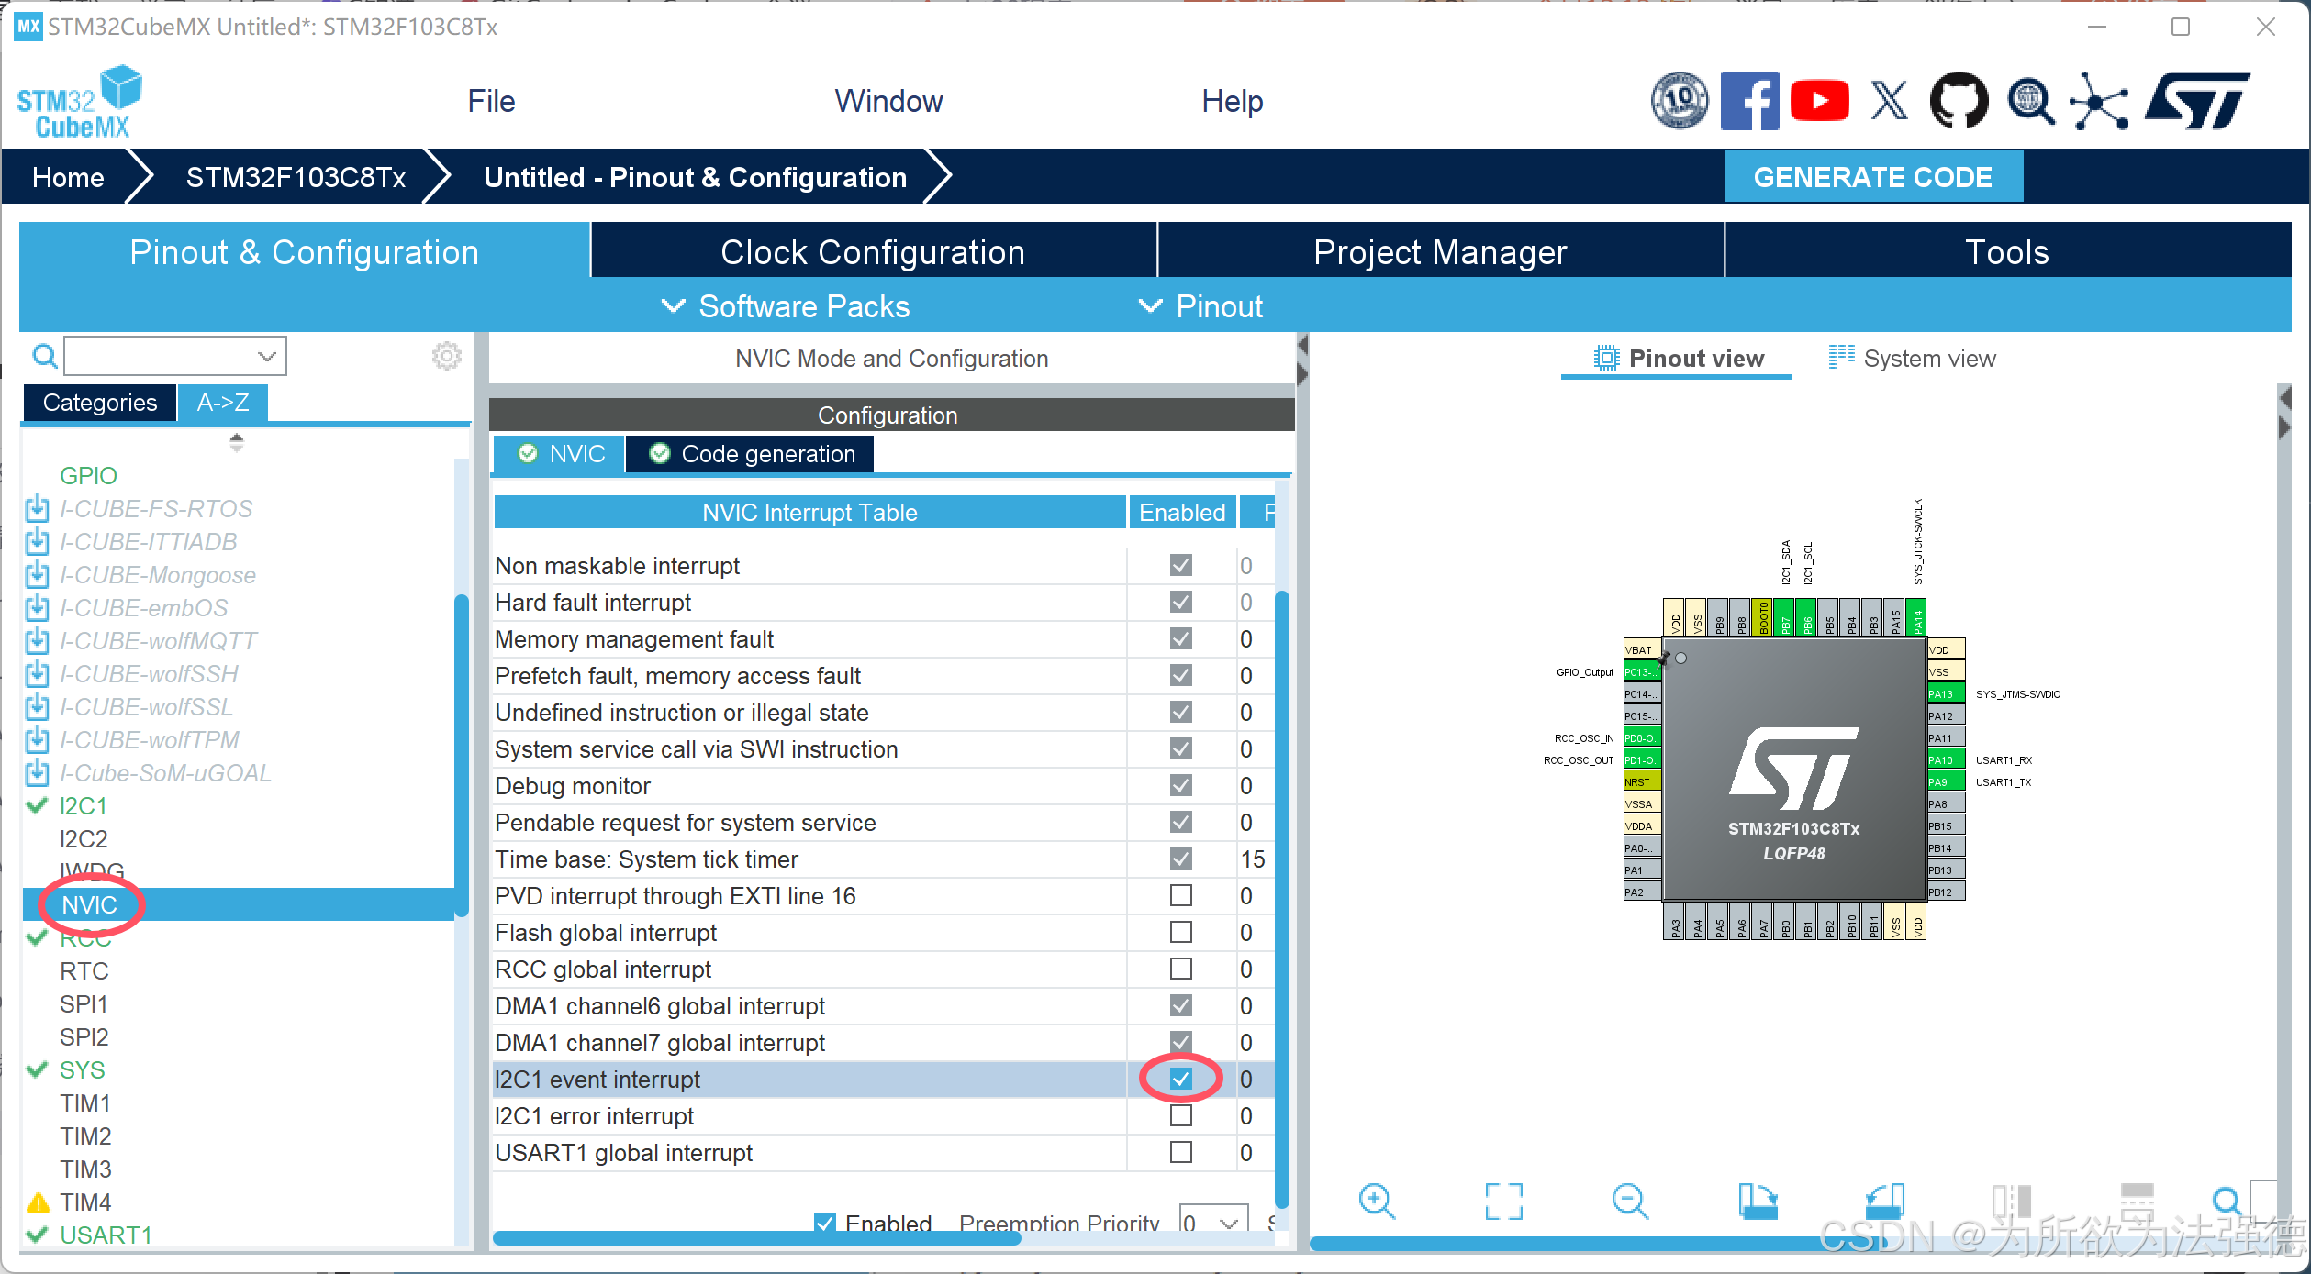Click the YouTube icon in header
Viewport: 2311px width, 1274px height.
point(1819,101)
